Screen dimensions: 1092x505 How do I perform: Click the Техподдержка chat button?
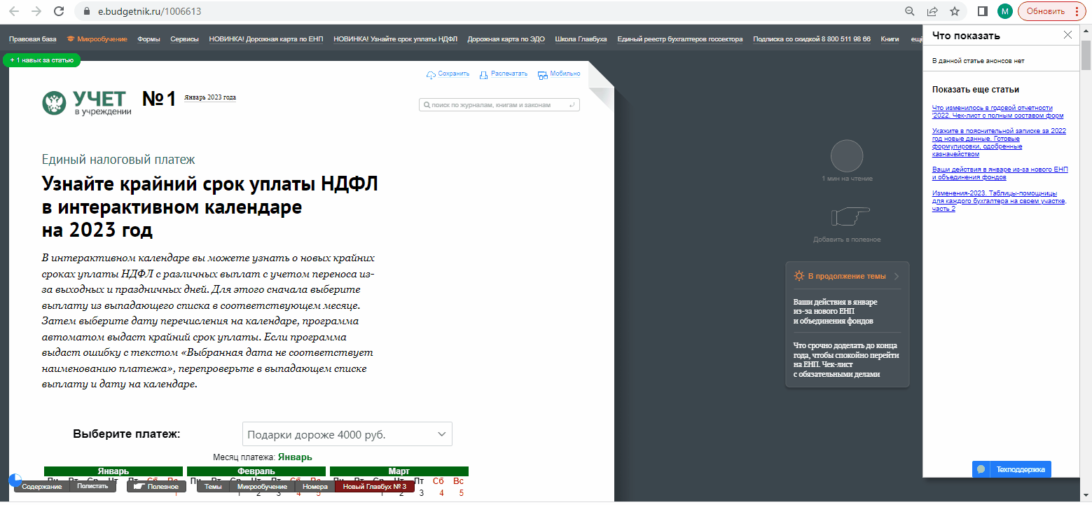(1011, 469)
